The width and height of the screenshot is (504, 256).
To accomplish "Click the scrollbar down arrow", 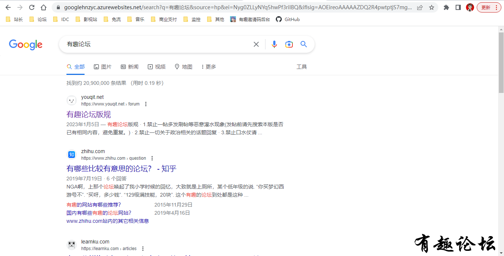I will pos(501,253).
